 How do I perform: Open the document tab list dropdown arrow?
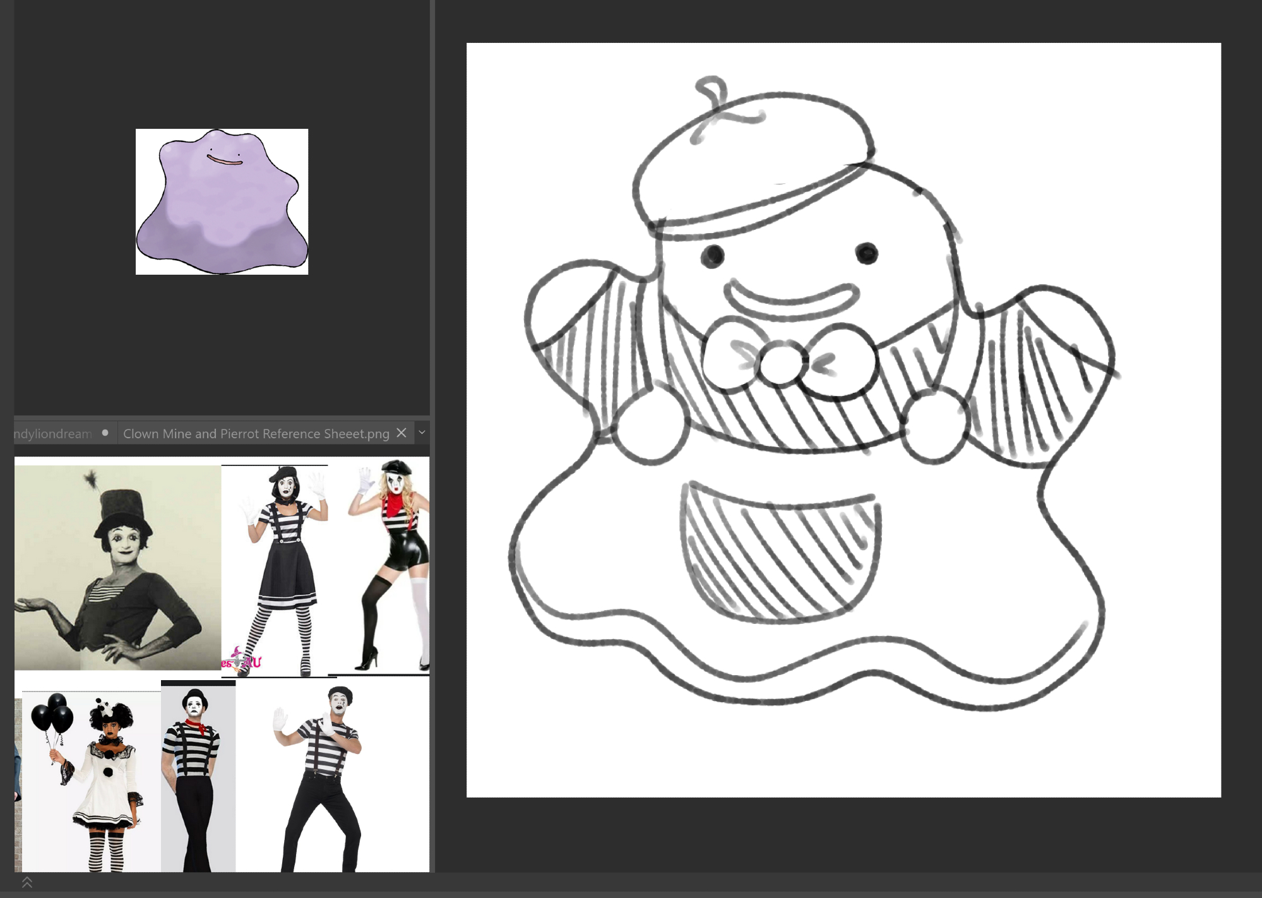[422, 433]
